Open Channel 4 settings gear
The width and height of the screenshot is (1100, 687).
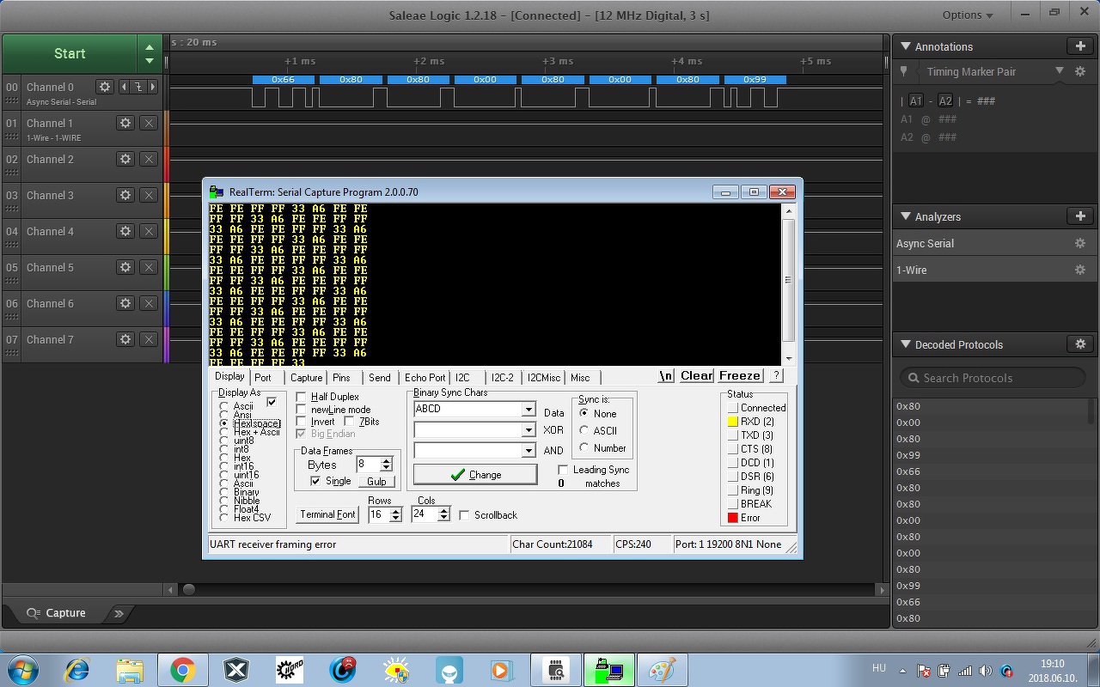125,231
